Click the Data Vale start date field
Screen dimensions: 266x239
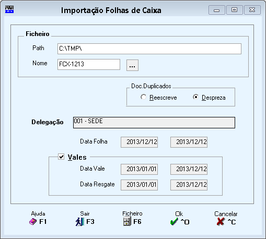coord(140,169)
